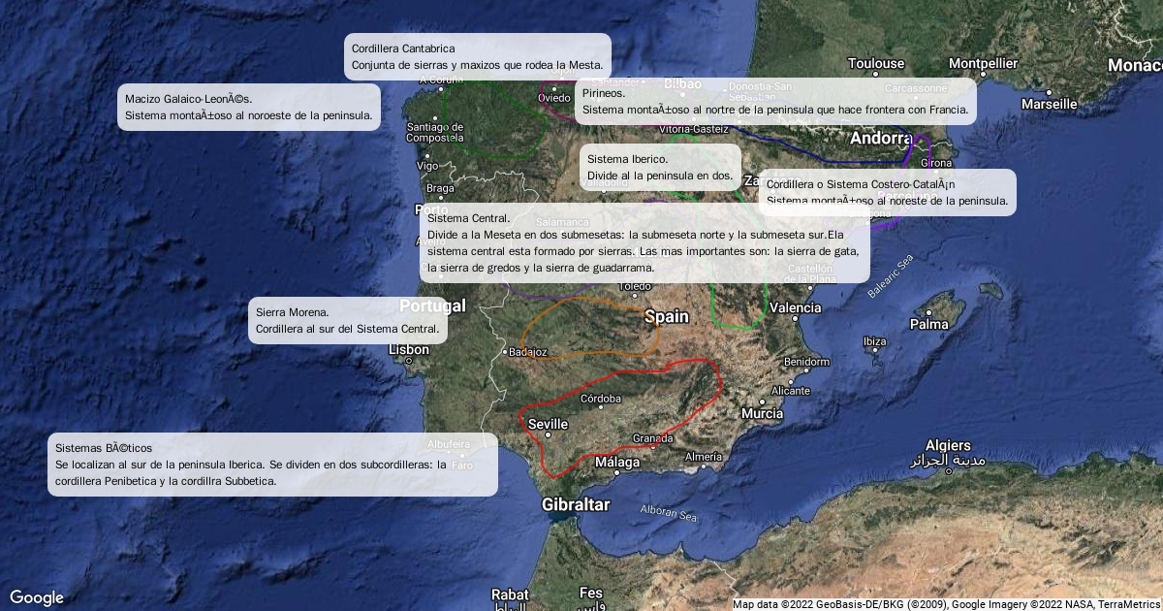
Task: Select the Sistema Iberico label box
Action: 660,167
